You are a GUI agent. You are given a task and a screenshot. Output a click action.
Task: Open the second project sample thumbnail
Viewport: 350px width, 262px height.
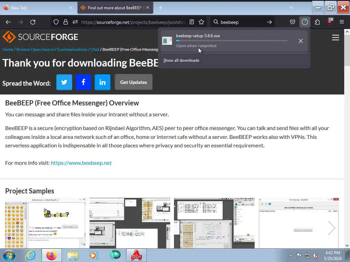point(130,223)
